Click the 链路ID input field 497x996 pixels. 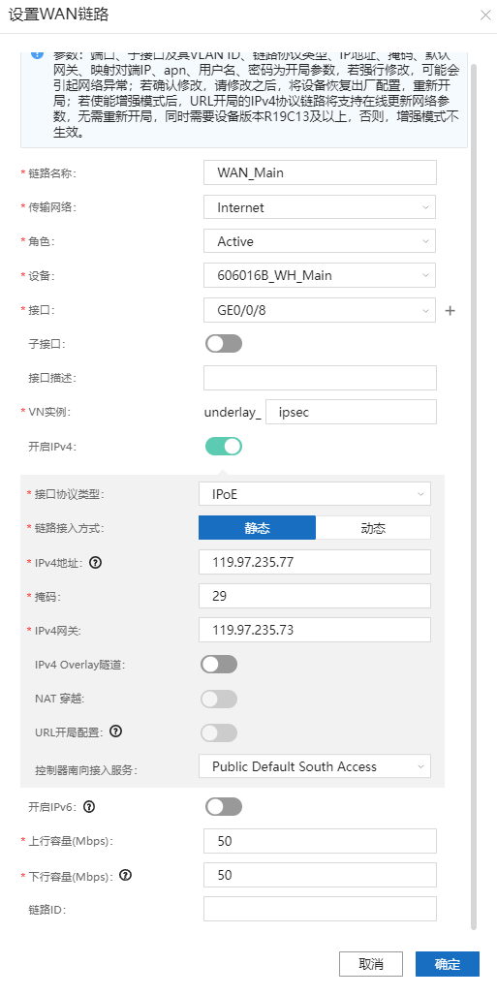coord(320,909)
